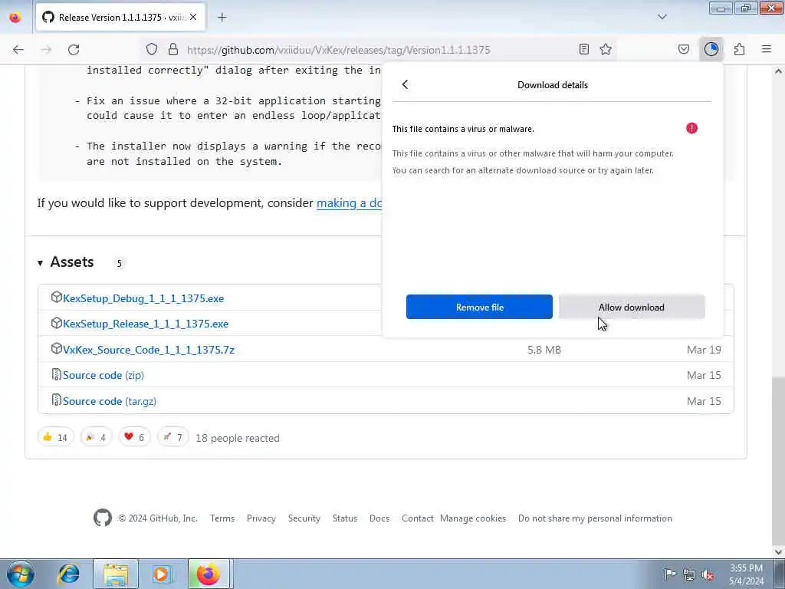785x589 pixels.
Task: Go back using the browser back arrow
Action: click(18, 50)
